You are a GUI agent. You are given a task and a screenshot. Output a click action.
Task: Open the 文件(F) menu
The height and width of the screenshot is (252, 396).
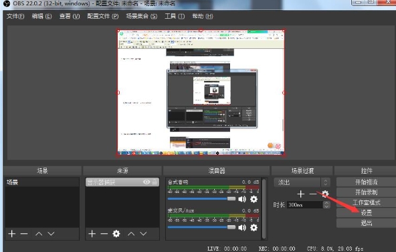coord(15,17)
